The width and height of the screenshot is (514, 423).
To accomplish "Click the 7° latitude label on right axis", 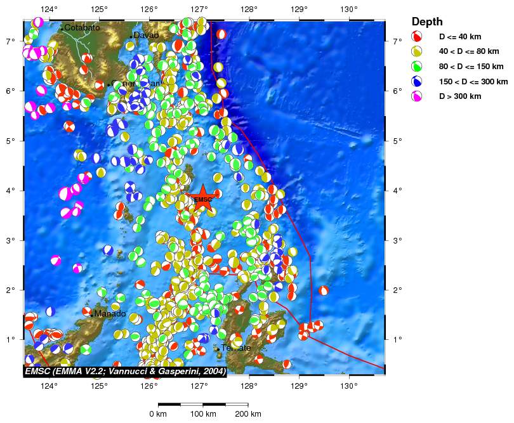I will coord(398,41).
